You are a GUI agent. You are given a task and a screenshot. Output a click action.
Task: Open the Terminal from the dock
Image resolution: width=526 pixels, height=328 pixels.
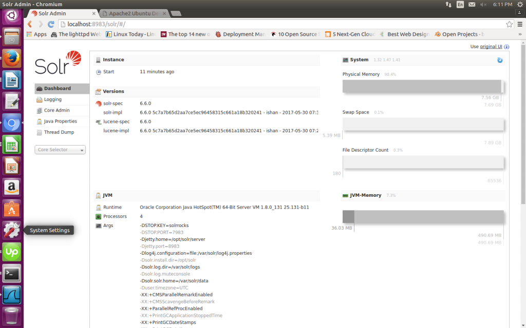pos(12,274)
